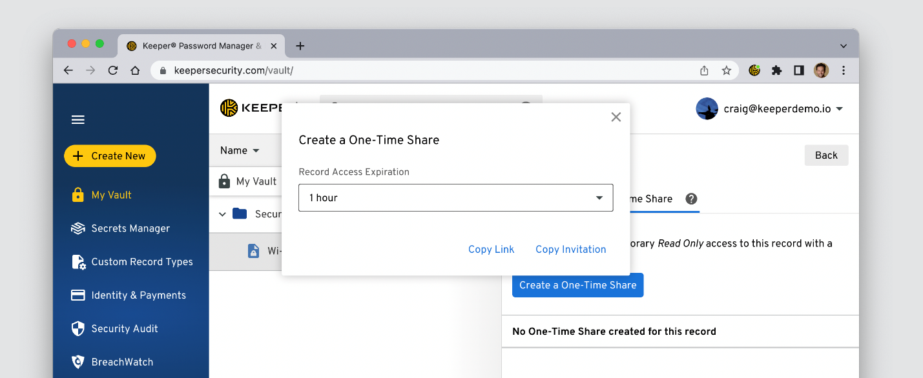The width and height of the screenshot is (923, 378).
Task: Bookmark this page with star icon
Action: (x=726, y=71)
